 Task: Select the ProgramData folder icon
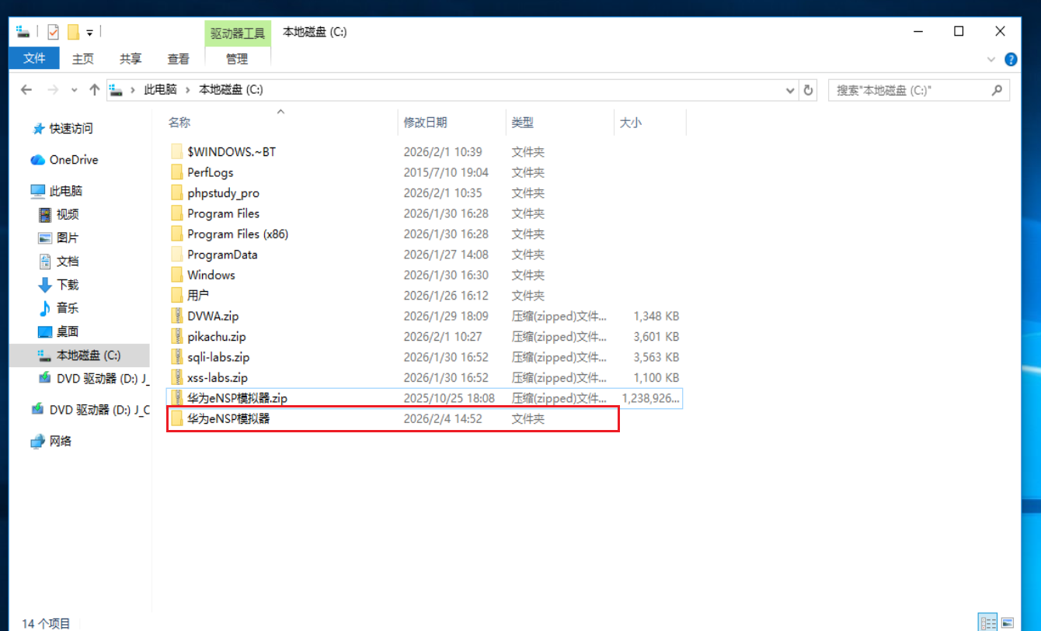177,255
